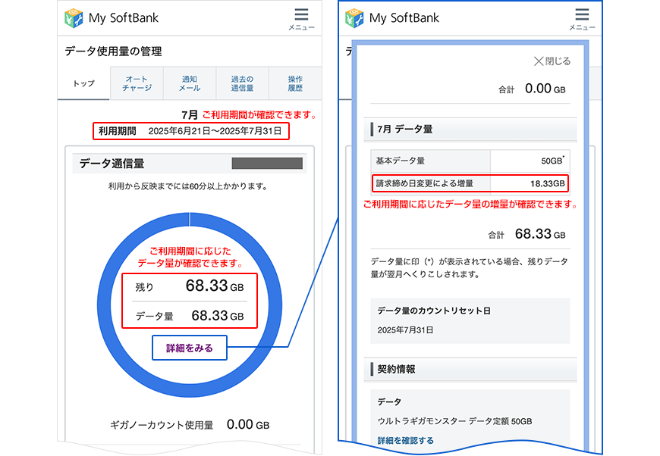Switch to the 操作履歴 tab
660x456 pixels.
pos(295,83)
